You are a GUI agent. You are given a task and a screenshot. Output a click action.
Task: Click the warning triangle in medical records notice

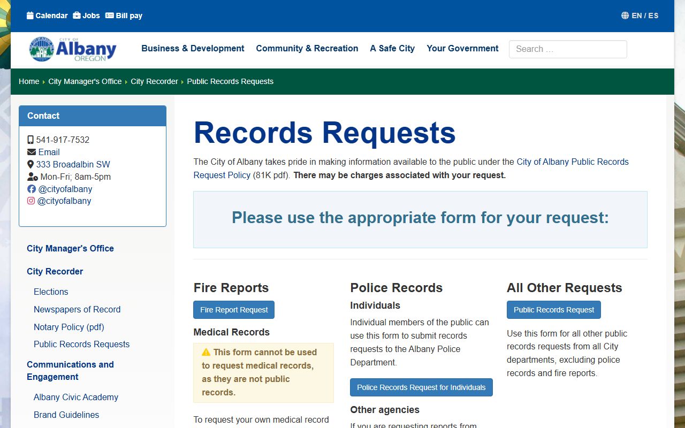206,352
